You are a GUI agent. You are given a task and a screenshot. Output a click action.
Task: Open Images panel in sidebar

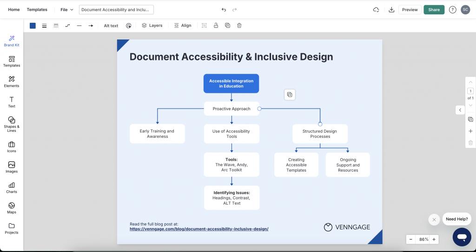tap(12, 168)
